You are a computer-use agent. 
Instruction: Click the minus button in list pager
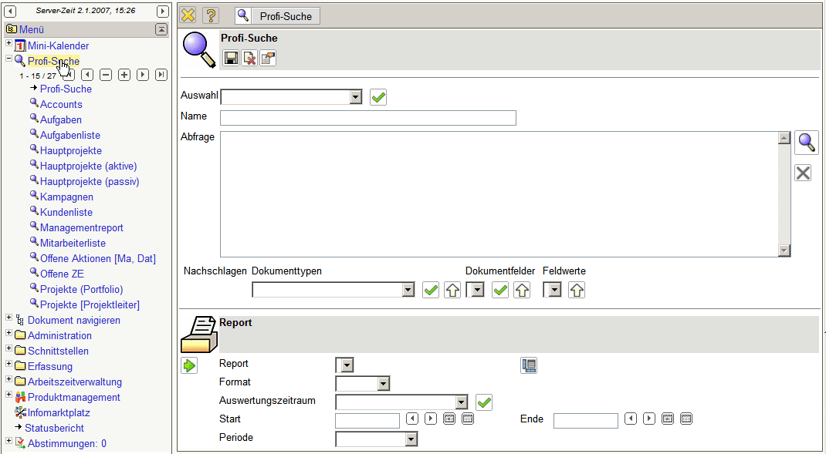coord(106,75)
